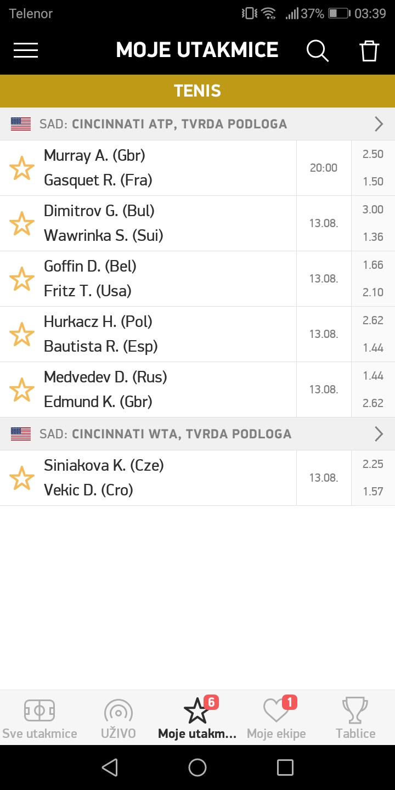
Task: Switch to UŽIVO live tab
Action: tap(118, 718)
